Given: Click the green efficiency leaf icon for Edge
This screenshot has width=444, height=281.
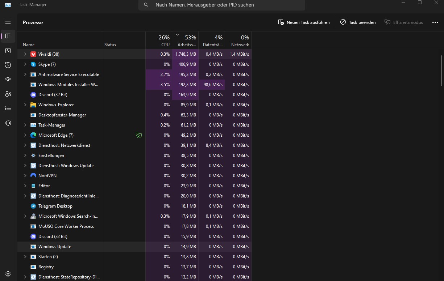Looking at the screenshot, I should (x=138, y=135).
